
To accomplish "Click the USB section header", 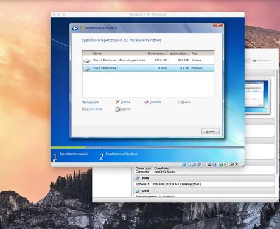I will click(204, 191).
